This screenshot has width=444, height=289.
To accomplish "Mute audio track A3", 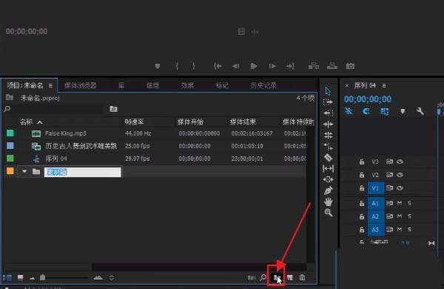I will coord(400,229).
